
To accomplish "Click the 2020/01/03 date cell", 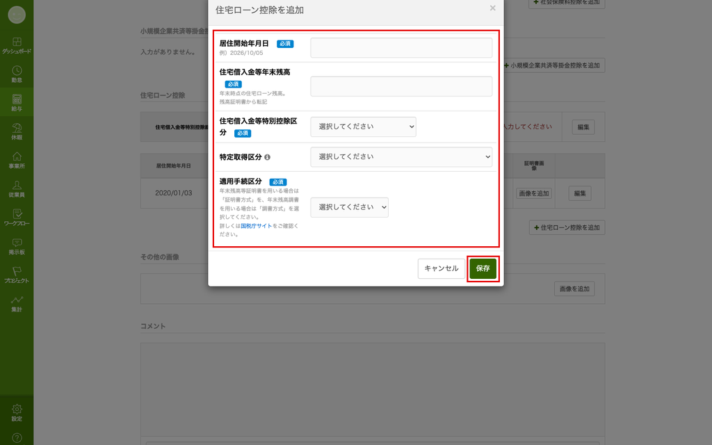I will 173,193.
